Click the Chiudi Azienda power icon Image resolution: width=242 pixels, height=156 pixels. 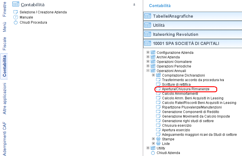click(x=153, y=153)
